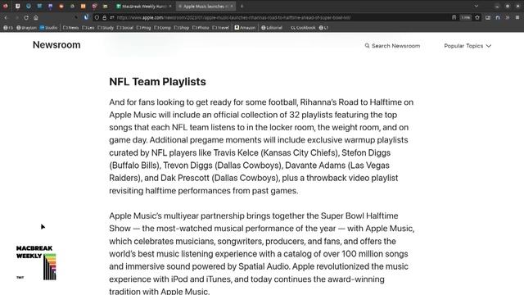The width and height of the screenshot is (524, 295).
Task: Open the Social bookmarks folder
Action: (x=125, y=28)
